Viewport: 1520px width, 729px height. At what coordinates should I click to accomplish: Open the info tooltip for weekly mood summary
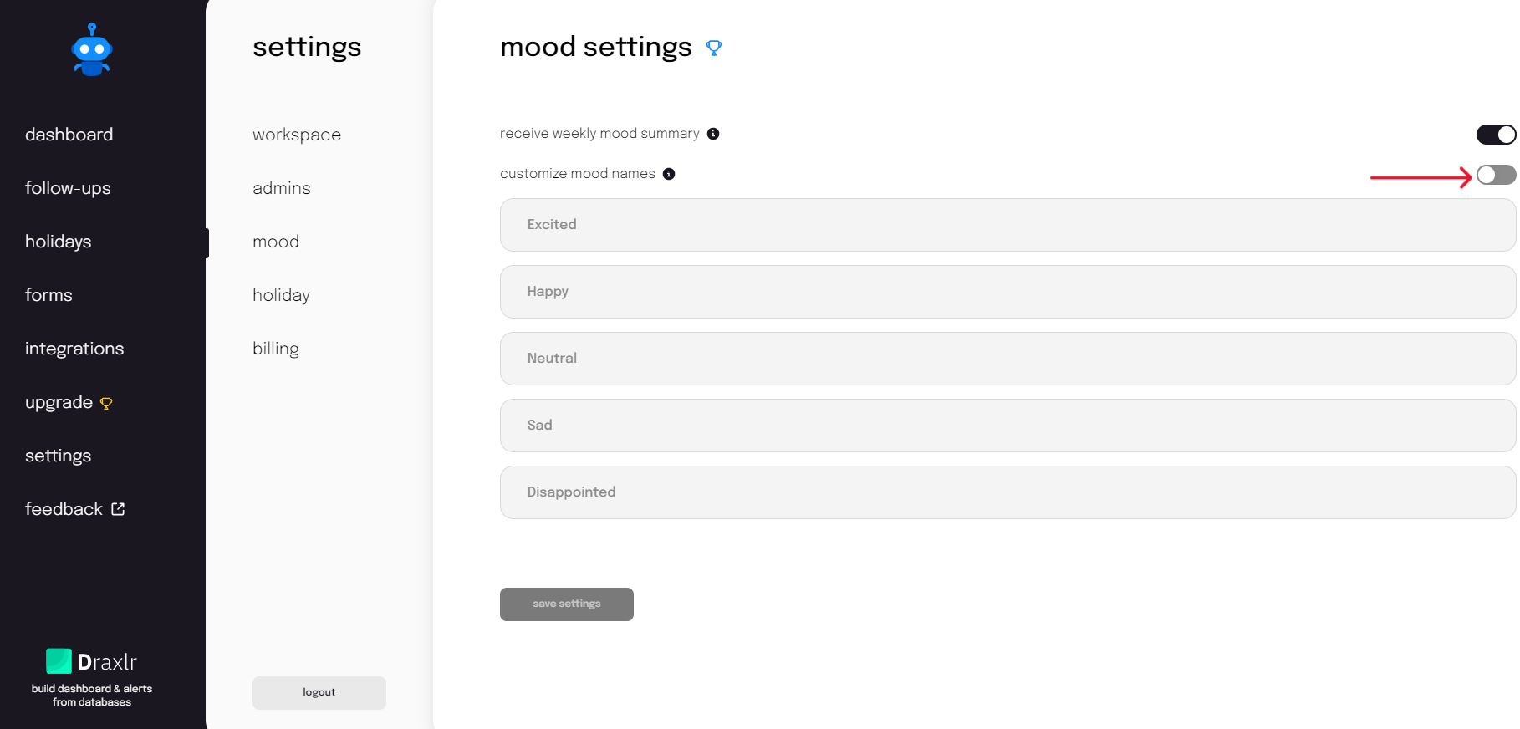click(712, 133)
